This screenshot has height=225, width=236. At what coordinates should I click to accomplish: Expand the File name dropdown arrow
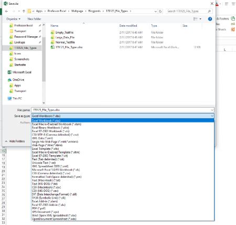[x=212, y=110]
